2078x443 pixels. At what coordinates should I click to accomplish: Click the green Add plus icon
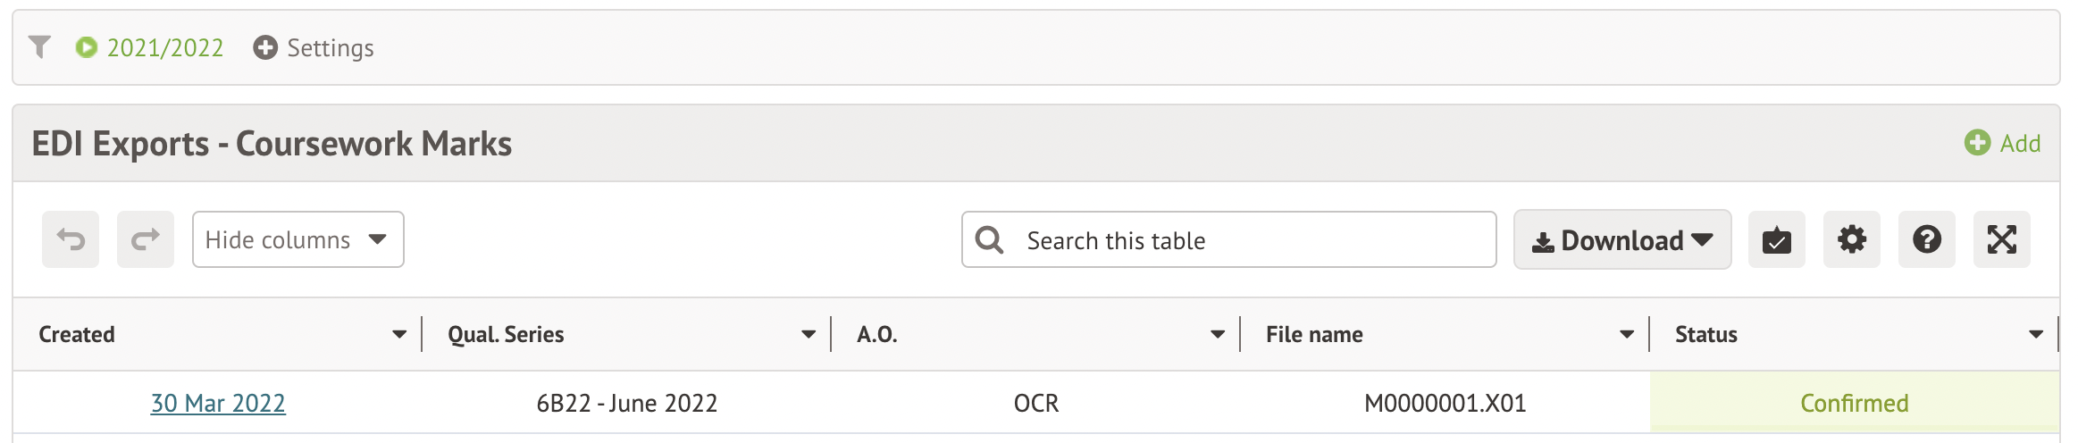(1977, 143)
